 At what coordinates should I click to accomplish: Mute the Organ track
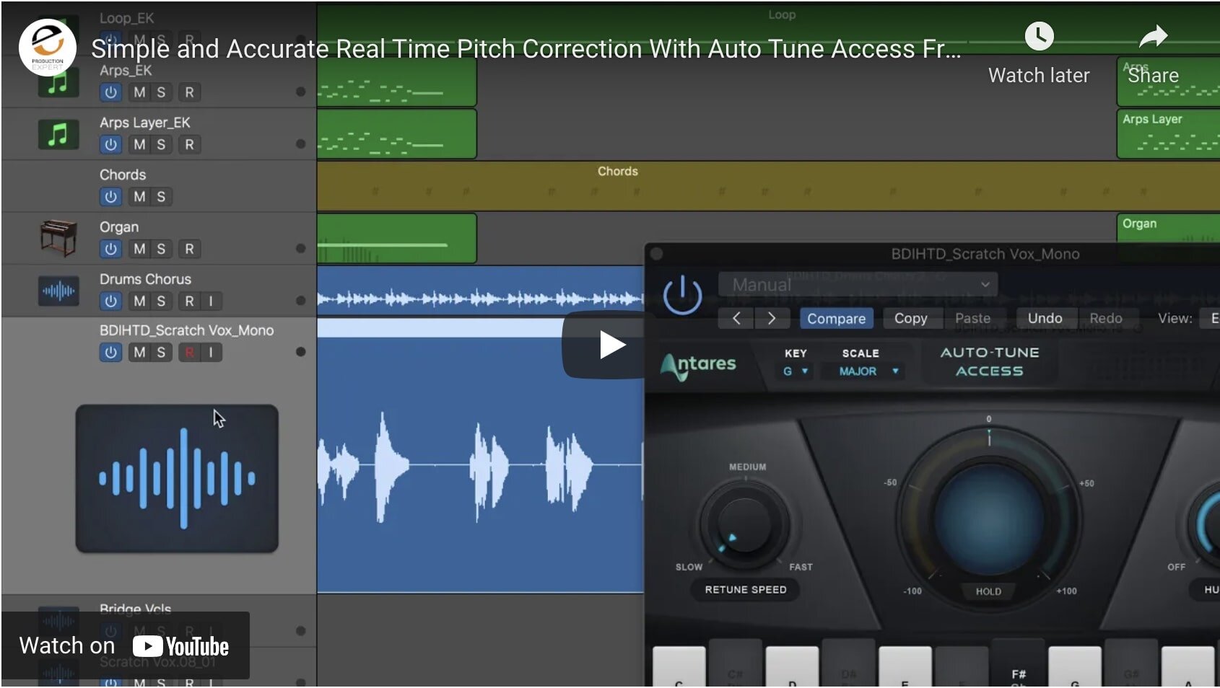click(139, 249)
